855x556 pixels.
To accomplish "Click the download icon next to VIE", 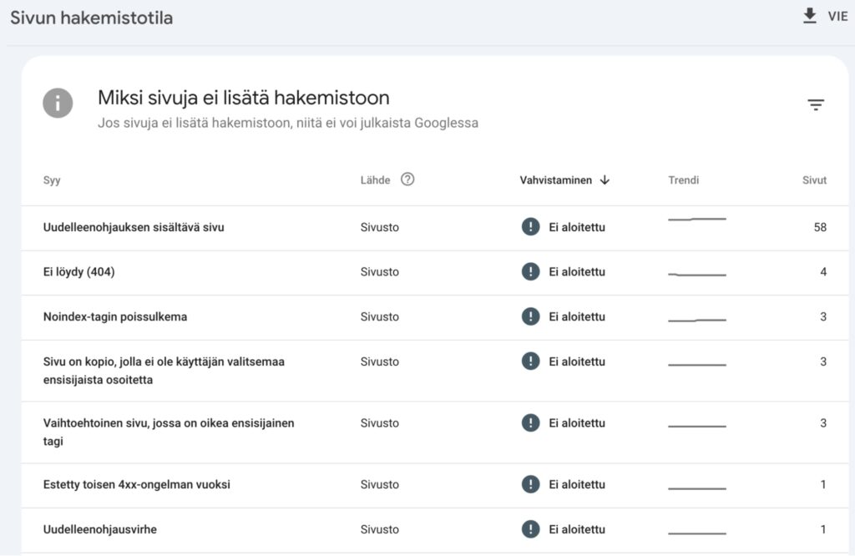I will coord(809,17).
